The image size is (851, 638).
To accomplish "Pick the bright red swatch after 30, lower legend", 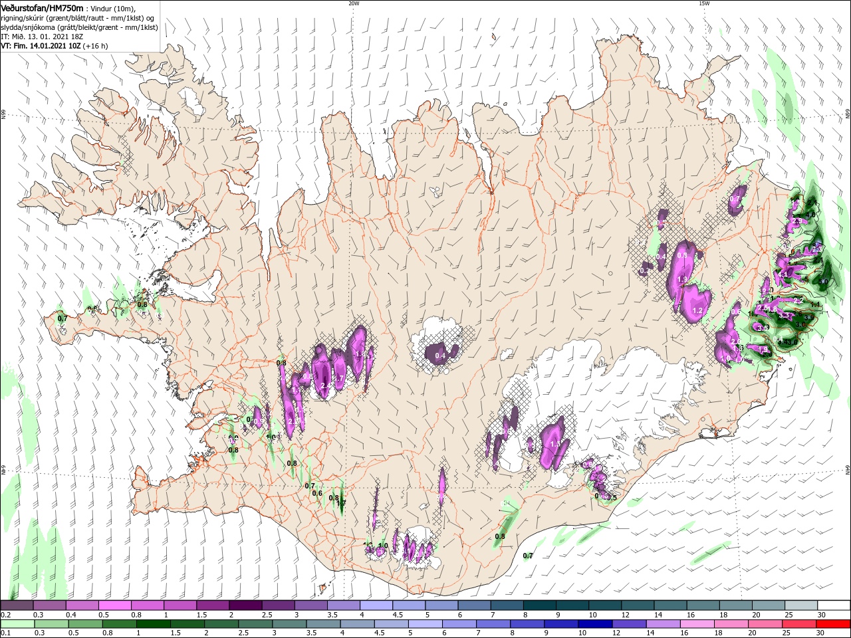I will (834, 624).
